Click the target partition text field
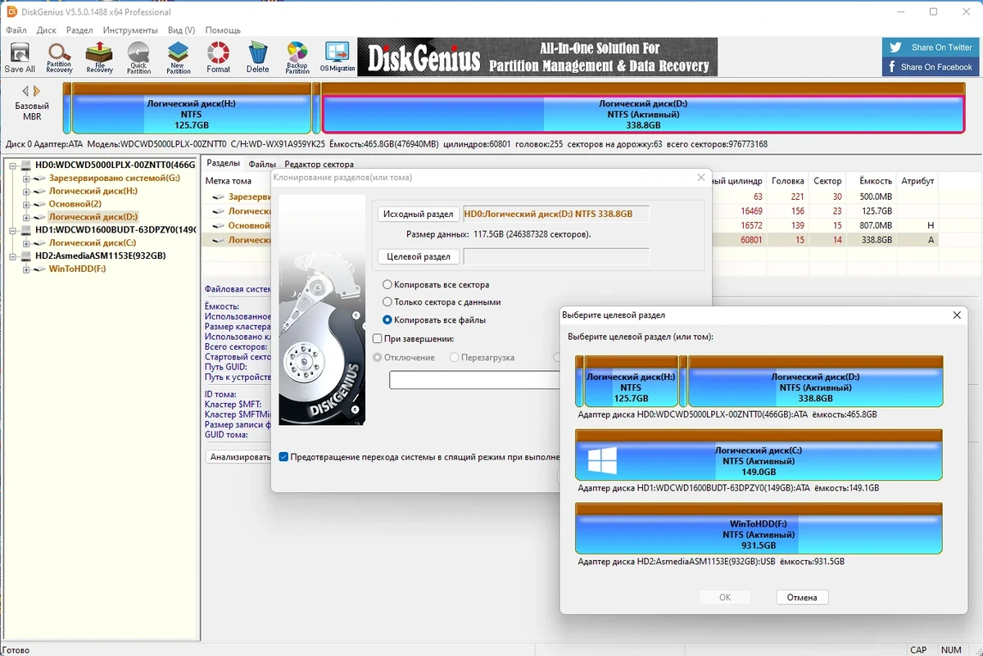 (x=556, y=256)
